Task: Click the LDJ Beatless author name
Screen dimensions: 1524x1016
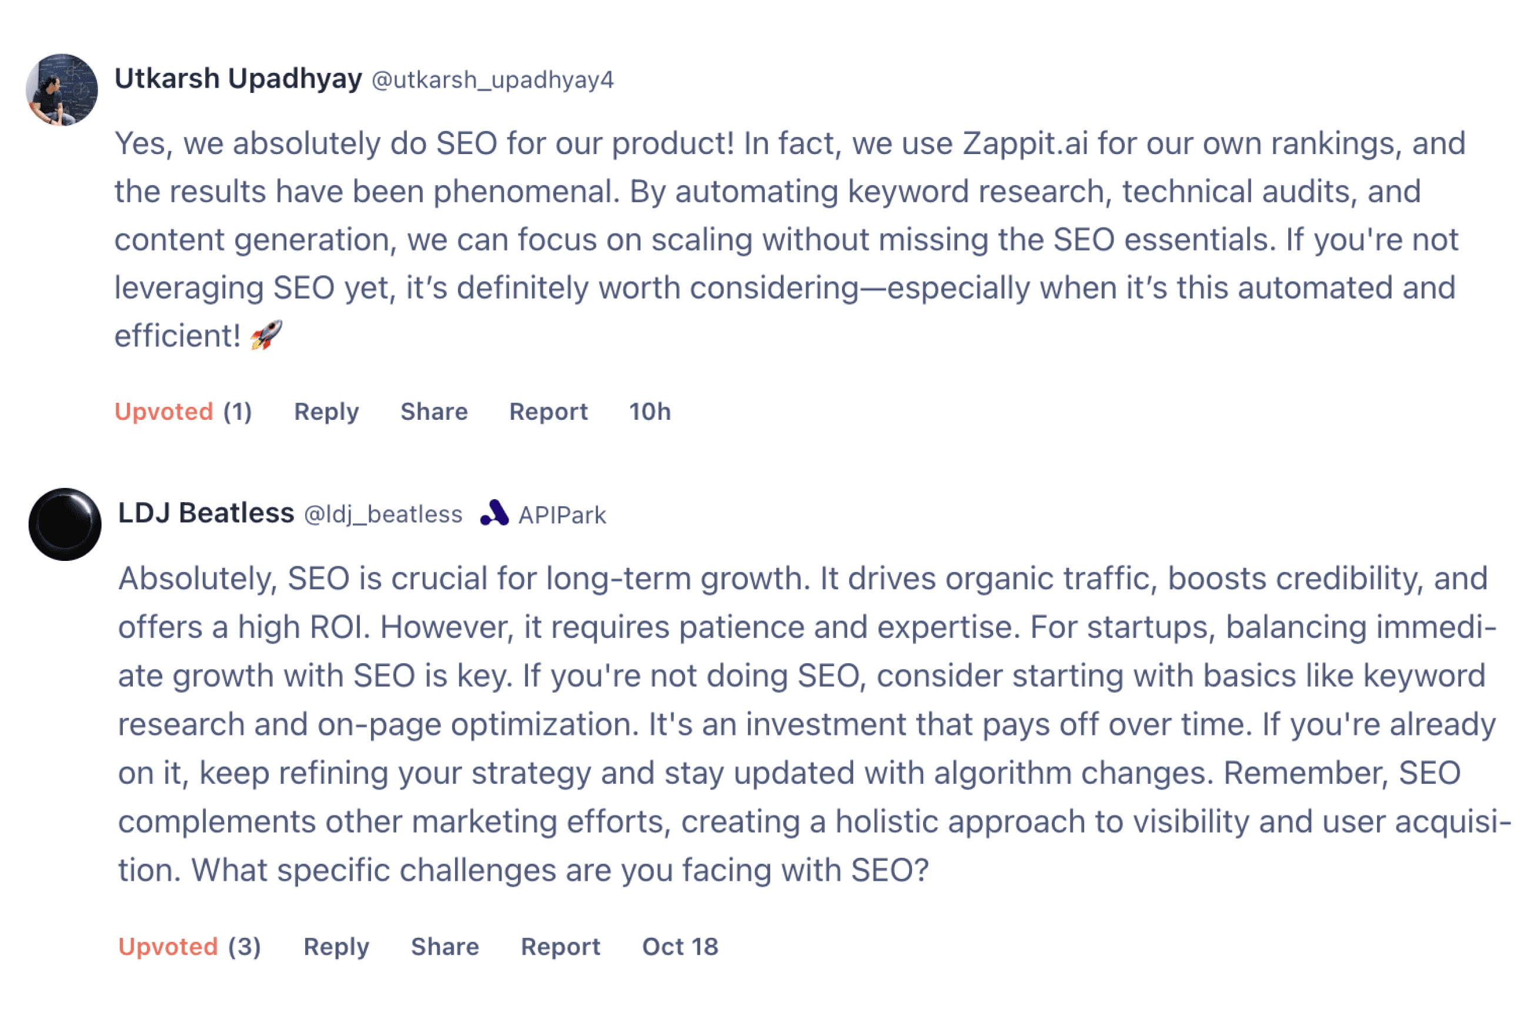Action: [x=206, y=513]
